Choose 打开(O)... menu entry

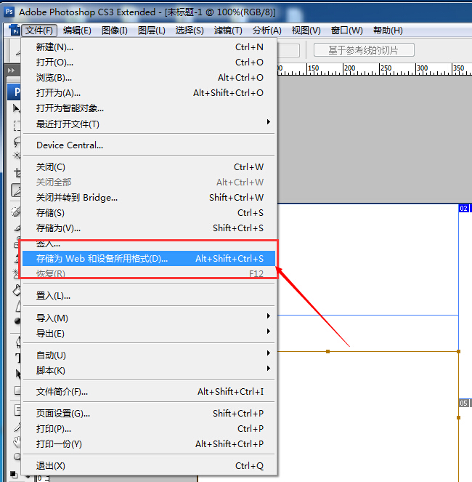pyautogui.click(x=150, y=63)
